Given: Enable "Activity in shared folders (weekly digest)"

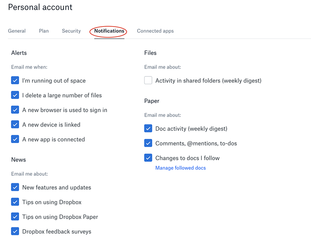Looking at the screenshot, I should 148,81.
